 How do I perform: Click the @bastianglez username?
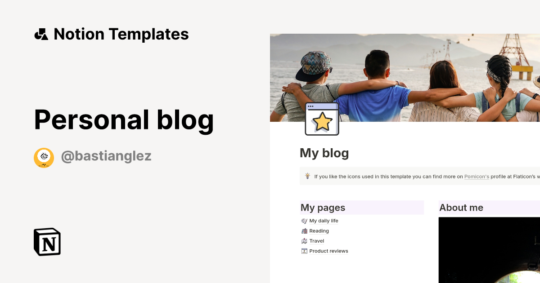106,156
